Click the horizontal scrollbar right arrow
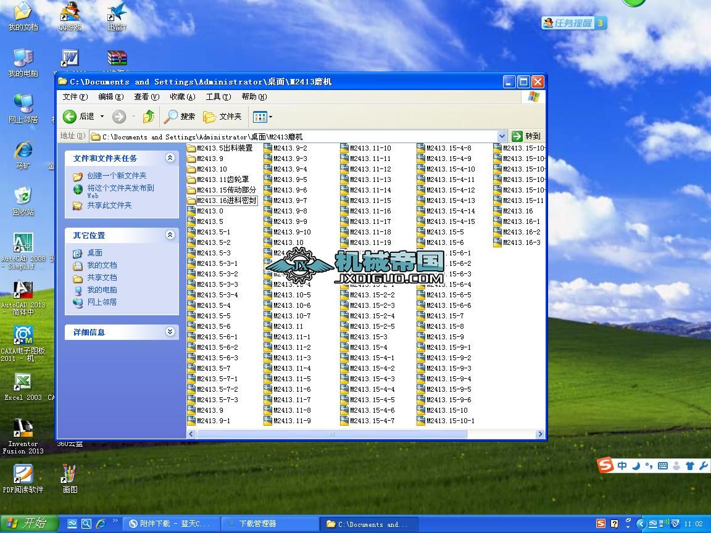The width and height of the screenshot is (711, 533). (x=540, y=434)
